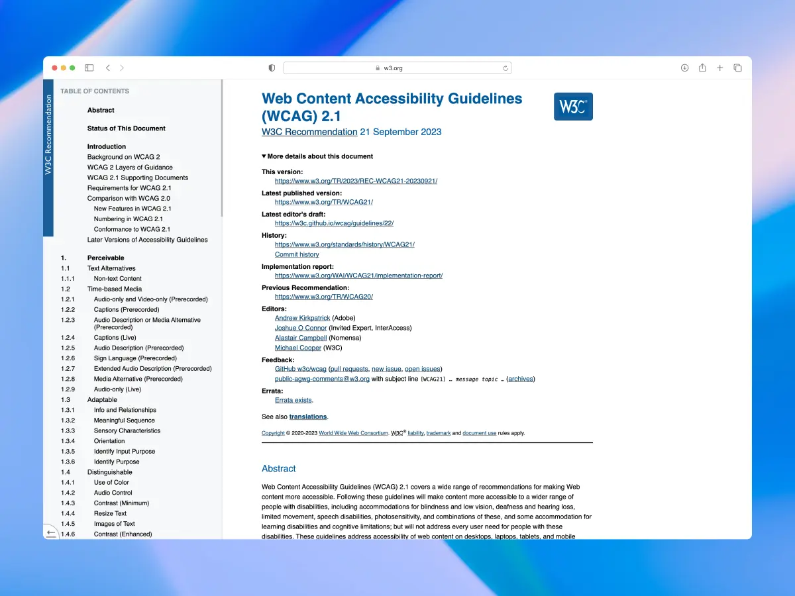Open the W3C Recommendation link
The height and width of the screenshot is (596, 795).
tap(309, 132)
